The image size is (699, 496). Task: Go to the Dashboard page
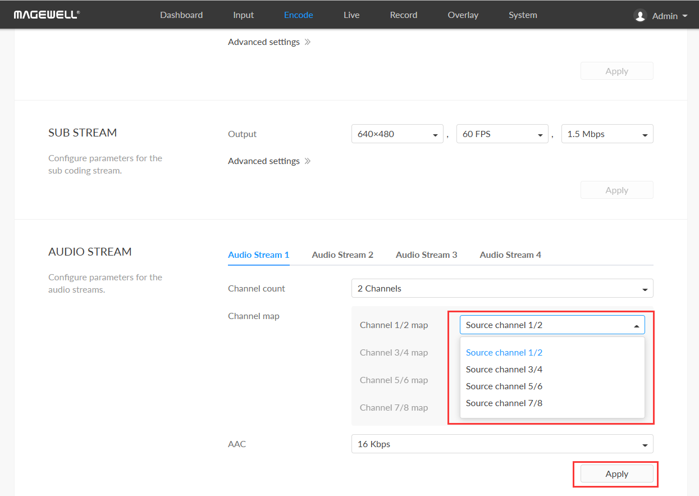click(x=181, y=15)
